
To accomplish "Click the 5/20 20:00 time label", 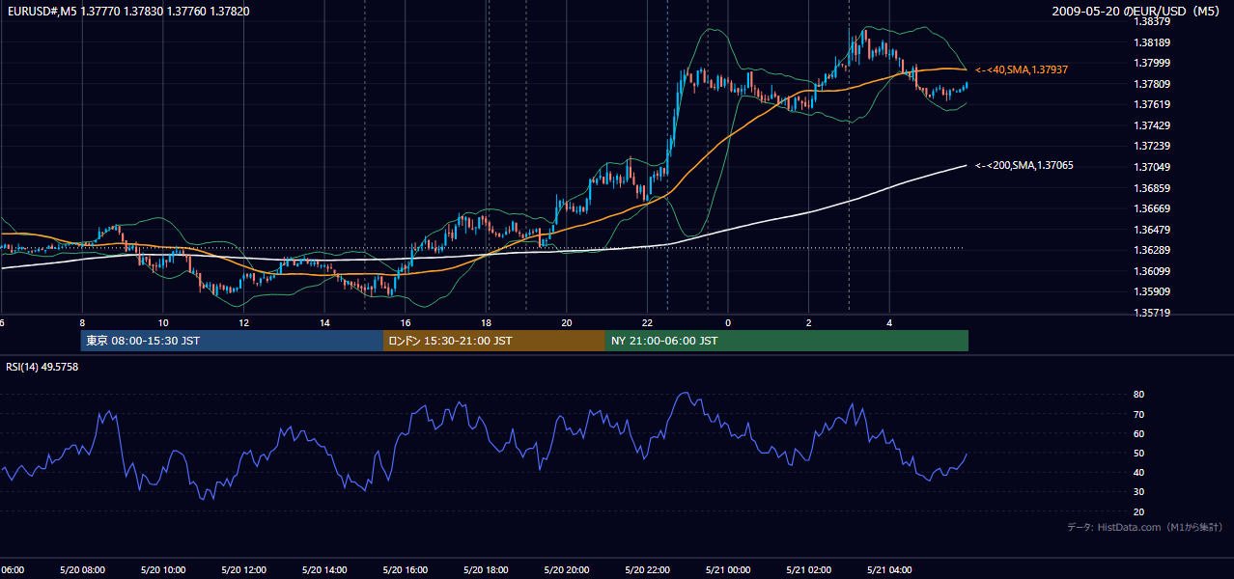I will click(x=567, y=570).
